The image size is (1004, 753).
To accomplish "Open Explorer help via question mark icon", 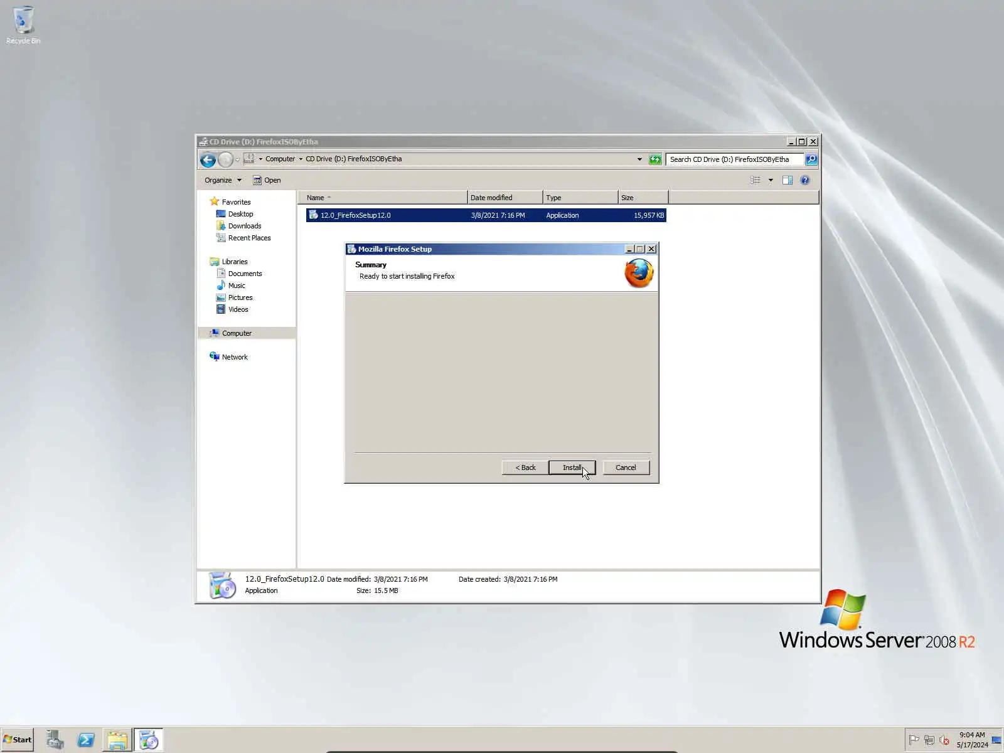I will coord(805,180).
